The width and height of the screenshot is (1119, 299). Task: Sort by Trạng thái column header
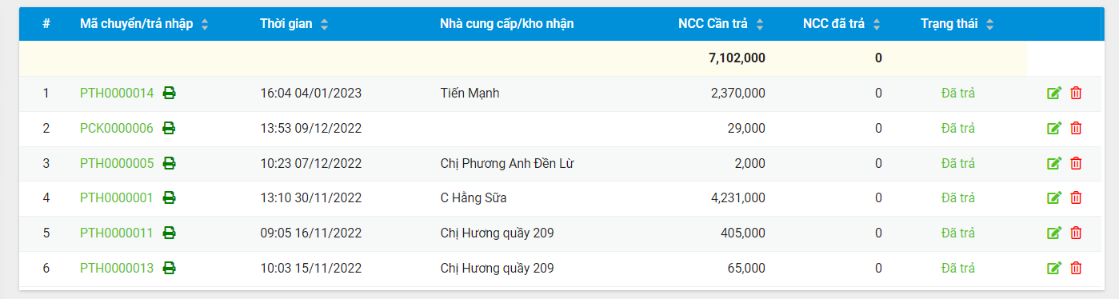pos(990,25)
